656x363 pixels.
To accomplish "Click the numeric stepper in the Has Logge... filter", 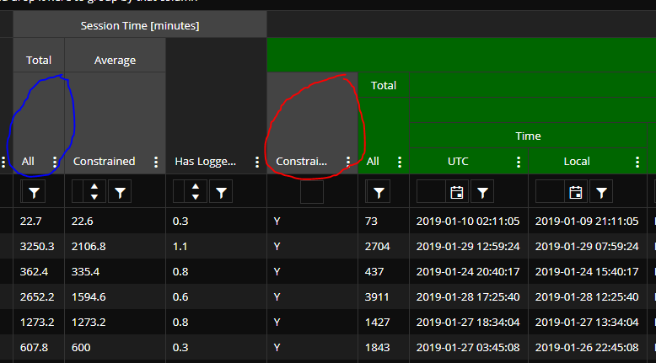I will [196, 192].
